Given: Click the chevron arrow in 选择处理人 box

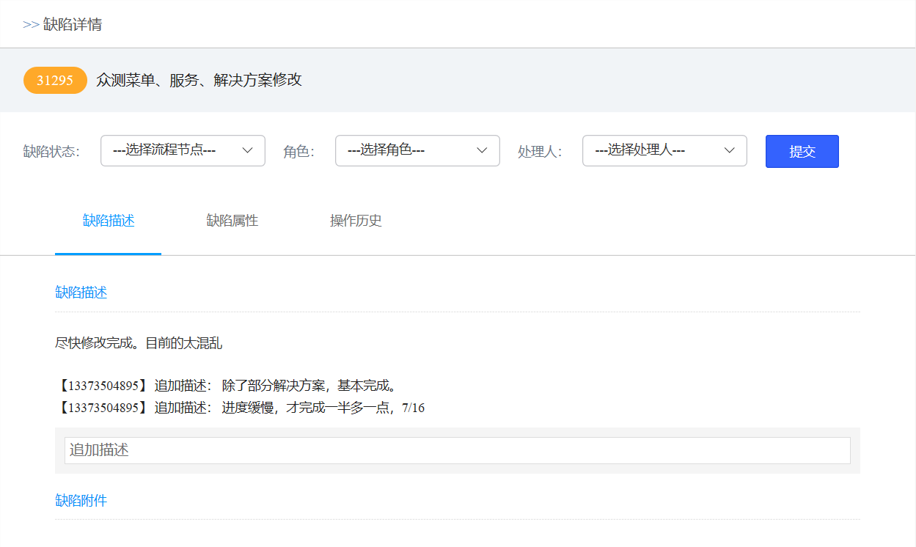Looking at the screenshot, I should 730,150.
